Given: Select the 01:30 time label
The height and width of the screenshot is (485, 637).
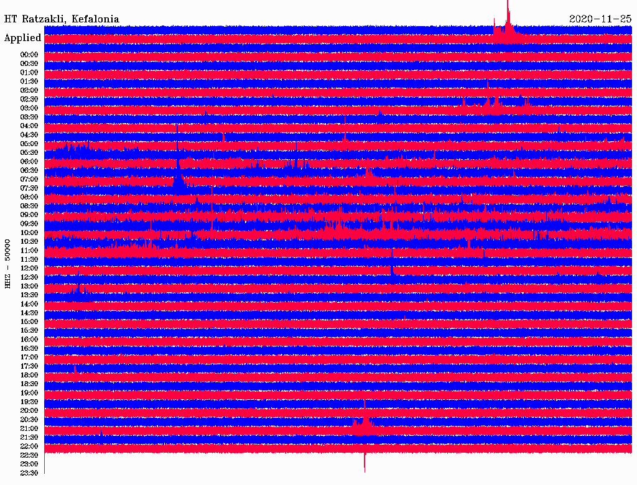Looking at the screenshot, I should click(29, 81).
